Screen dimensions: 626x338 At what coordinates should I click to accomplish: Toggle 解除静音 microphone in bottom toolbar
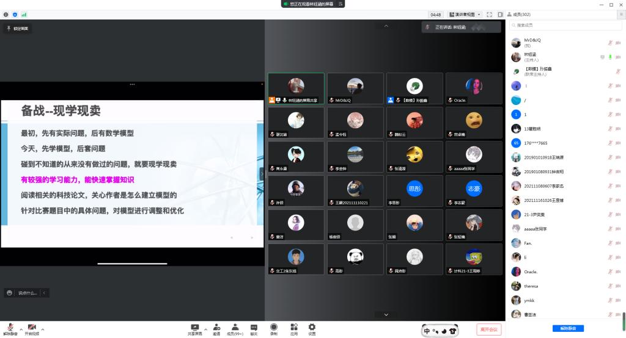click(x=10, y=328)
